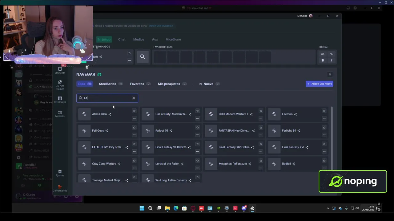Share the Fall Guys preset

107,131
